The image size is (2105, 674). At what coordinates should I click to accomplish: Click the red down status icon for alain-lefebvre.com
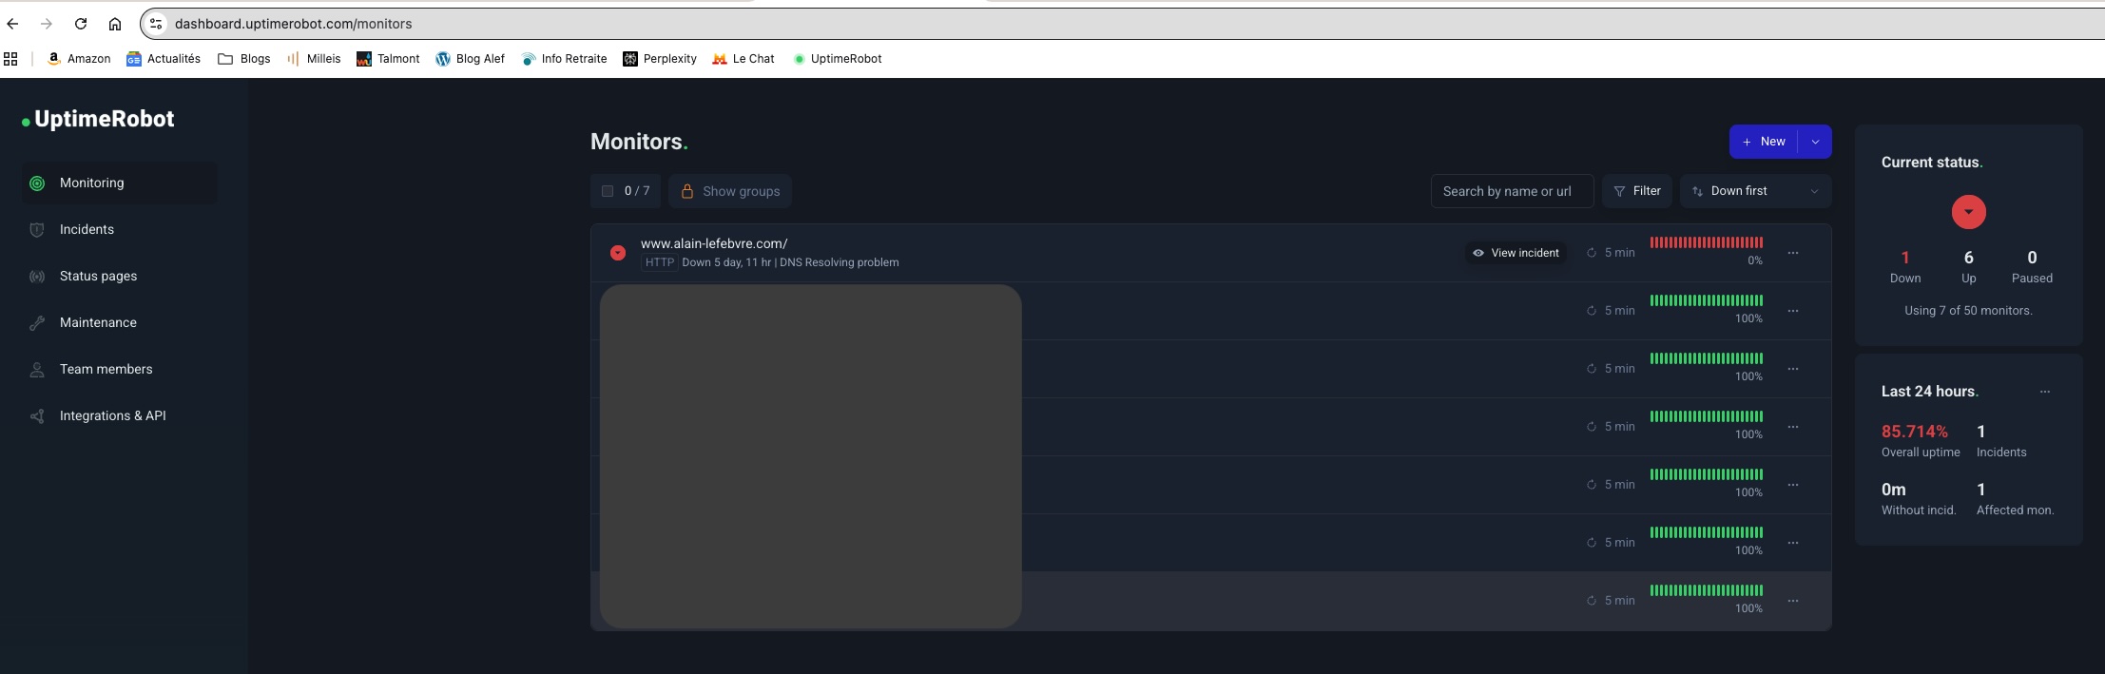(618, 253)
